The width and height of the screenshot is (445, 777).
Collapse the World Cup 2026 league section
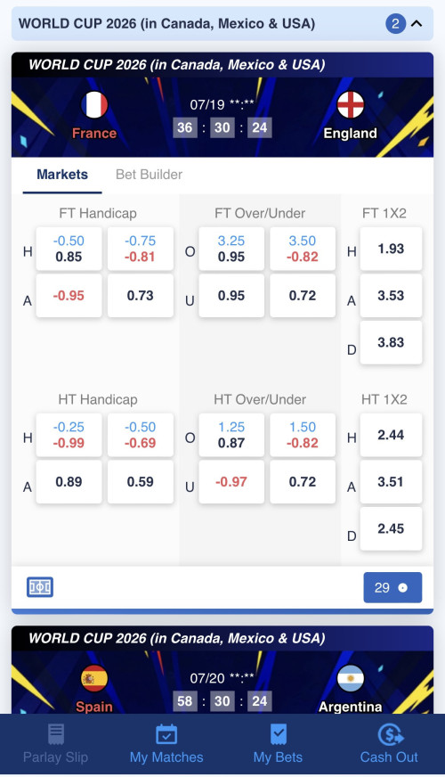click(417, 23)
